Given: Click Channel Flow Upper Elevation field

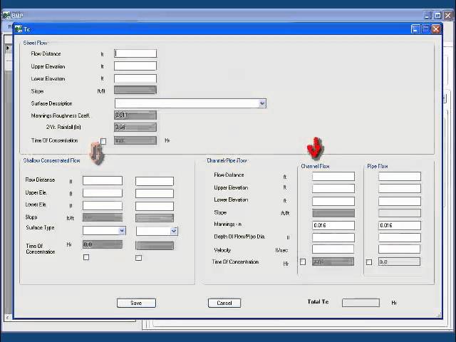Looking at the screenshot, I should pyautogui.click(x=333, y=188).
